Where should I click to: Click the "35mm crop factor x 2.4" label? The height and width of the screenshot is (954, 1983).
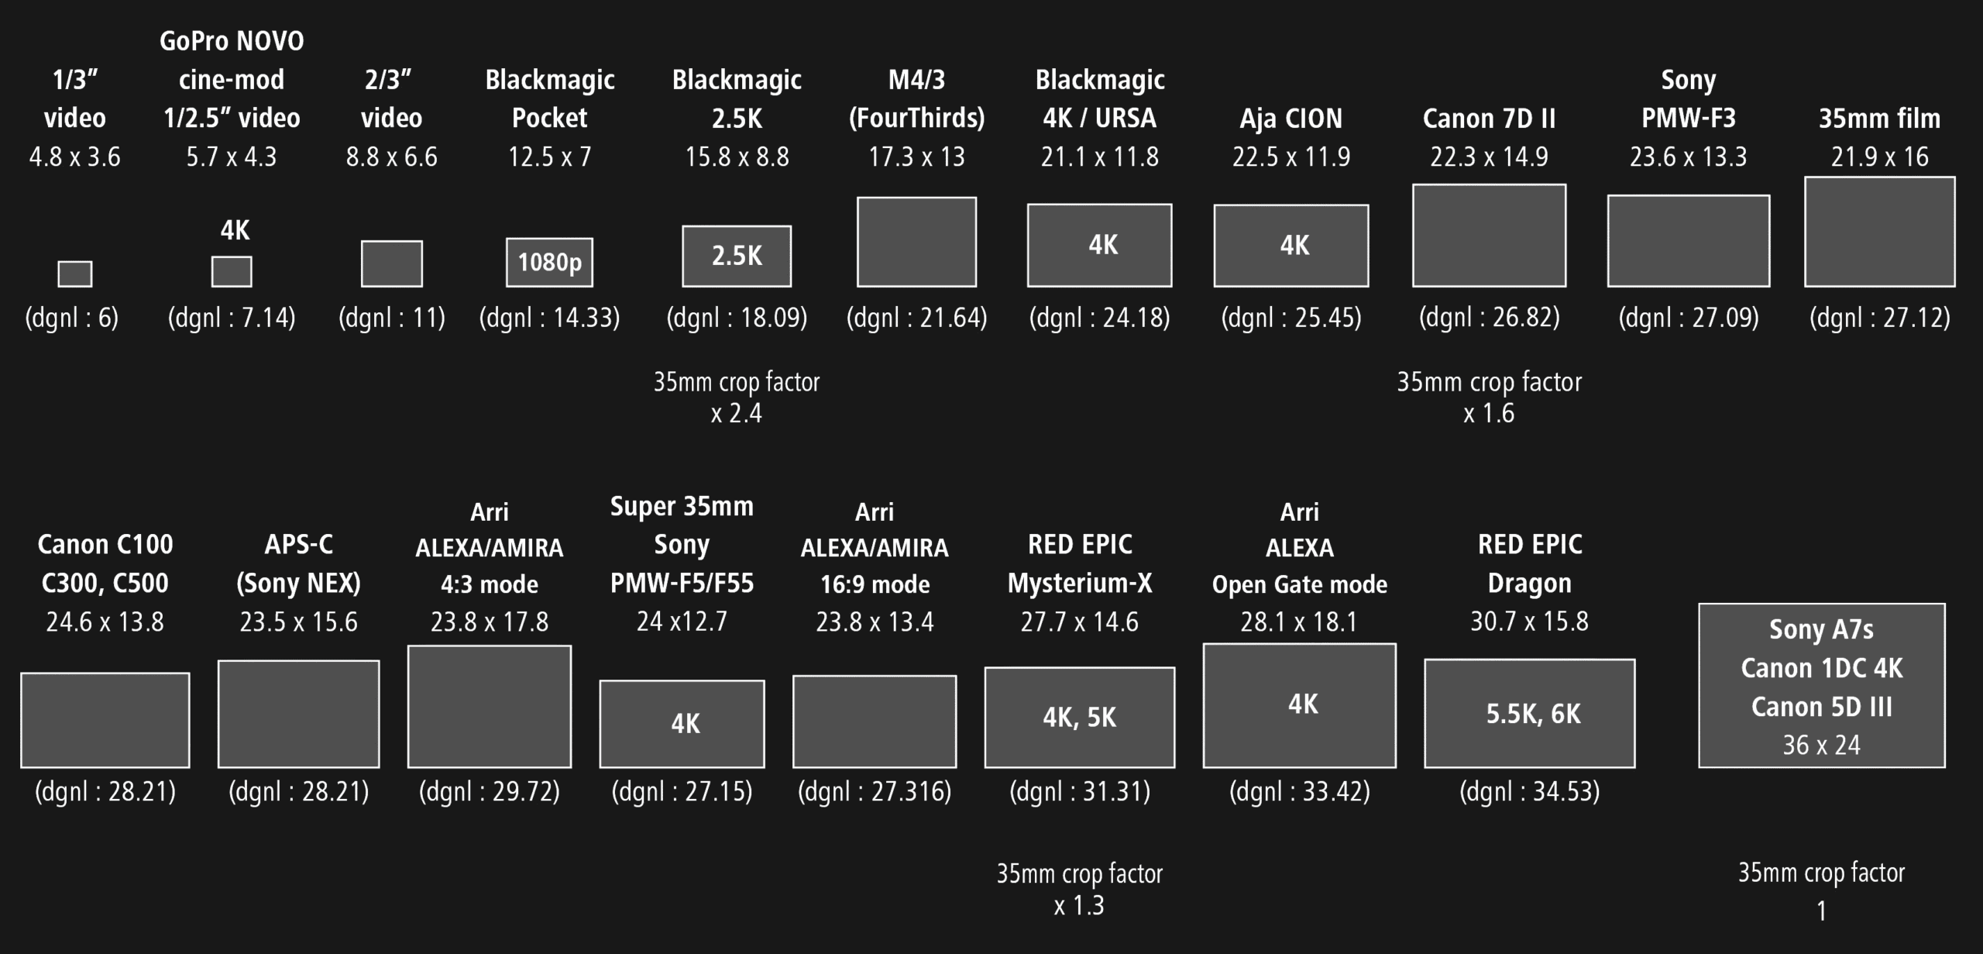pos(737,398)
